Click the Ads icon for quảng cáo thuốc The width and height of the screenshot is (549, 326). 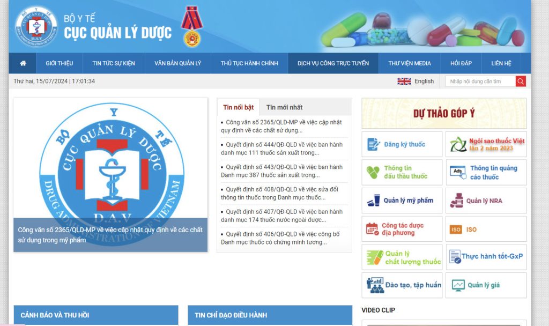[458, 172]
